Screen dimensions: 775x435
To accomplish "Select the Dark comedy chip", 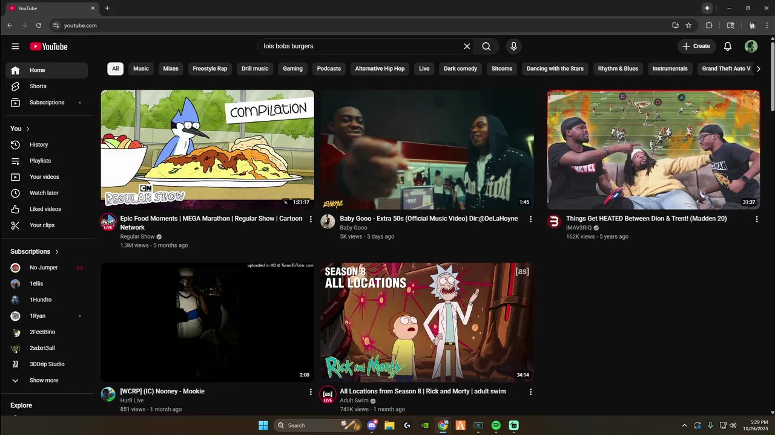I will [x=460, y=69].
